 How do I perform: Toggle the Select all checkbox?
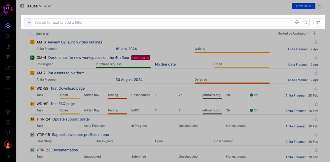pos(32,33)
